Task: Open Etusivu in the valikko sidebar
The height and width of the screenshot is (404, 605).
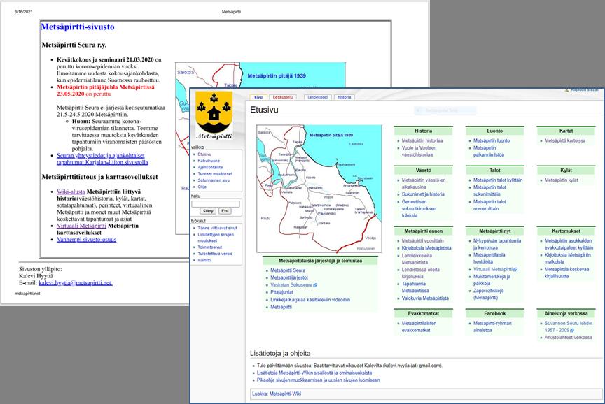Action: tap(204, 154)
